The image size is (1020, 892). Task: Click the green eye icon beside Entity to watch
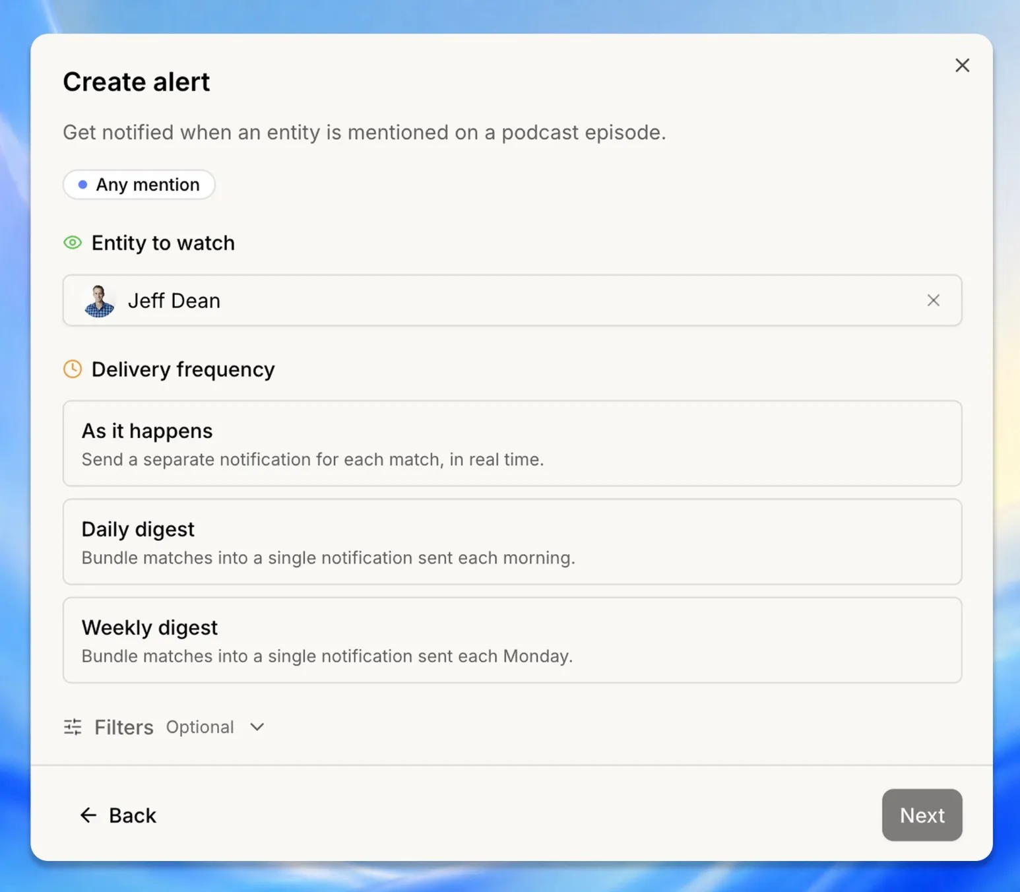coord(73,243)
